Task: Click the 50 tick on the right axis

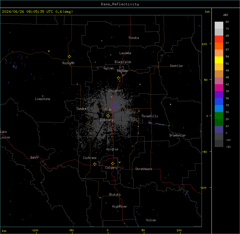Action: (x=206, y=80)
